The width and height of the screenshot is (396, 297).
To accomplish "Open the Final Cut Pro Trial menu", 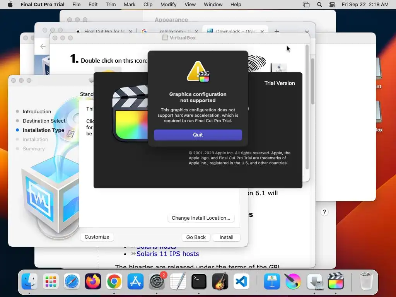I will 43,5.
